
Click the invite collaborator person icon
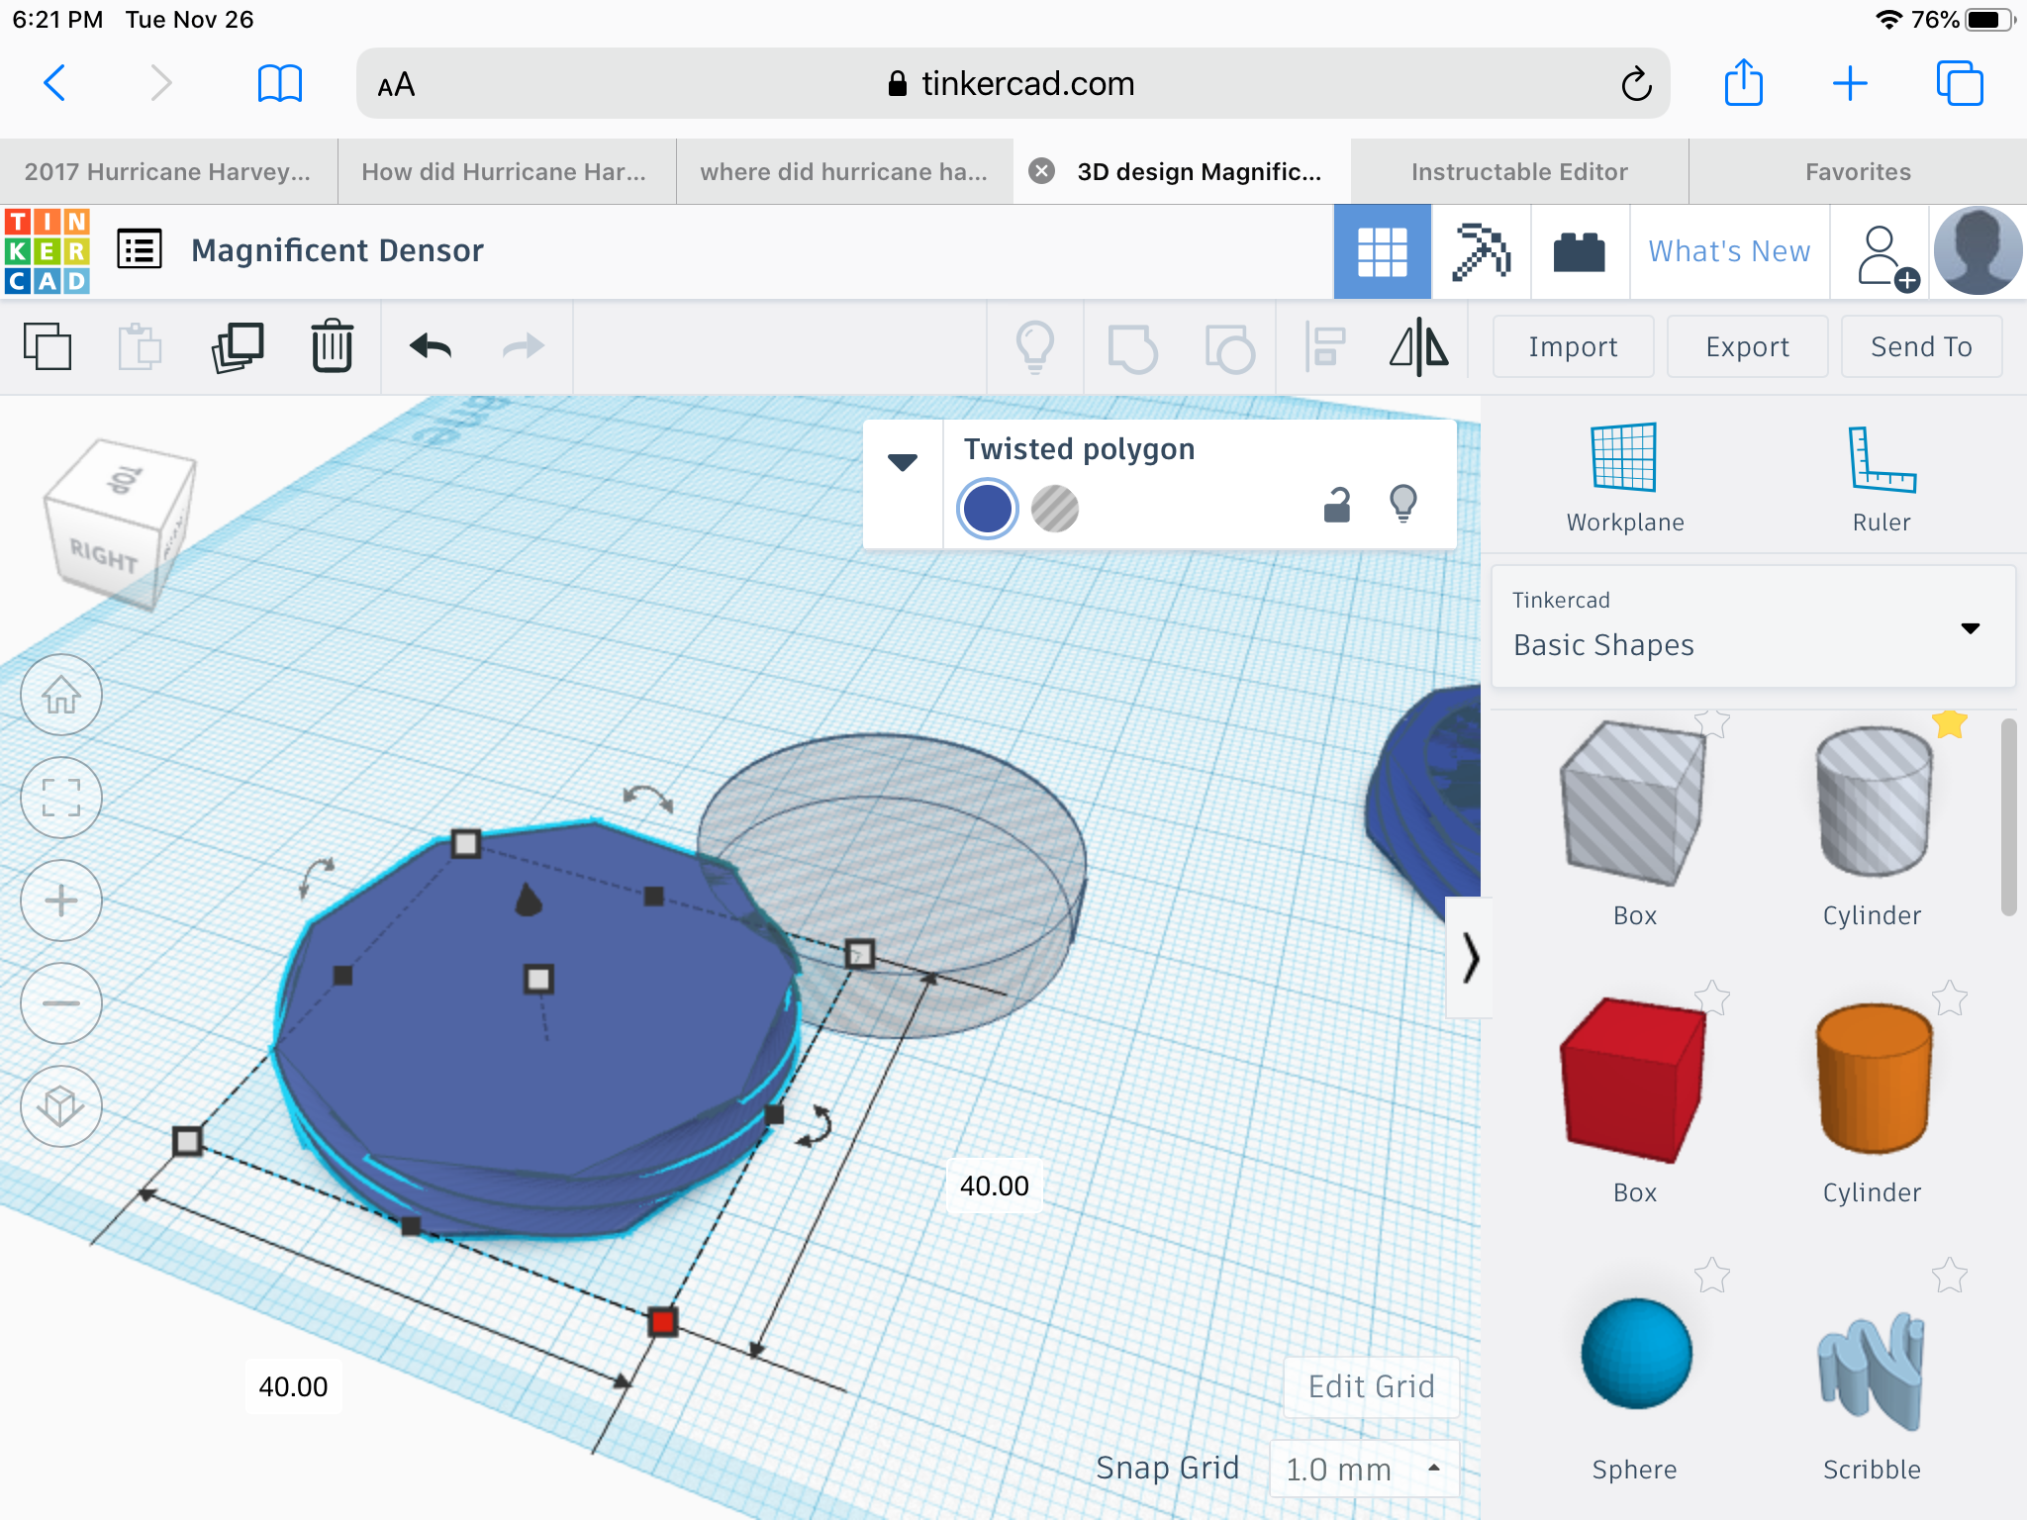(x=1886, y=257)
